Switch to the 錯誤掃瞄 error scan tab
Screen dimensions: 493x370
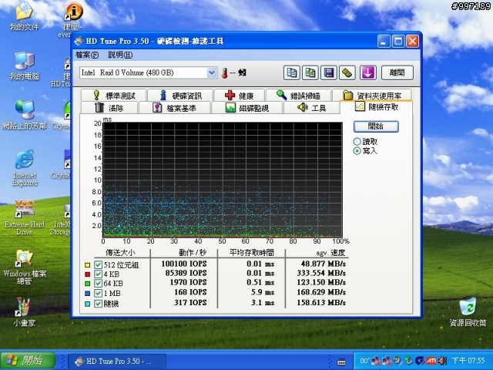299,96
